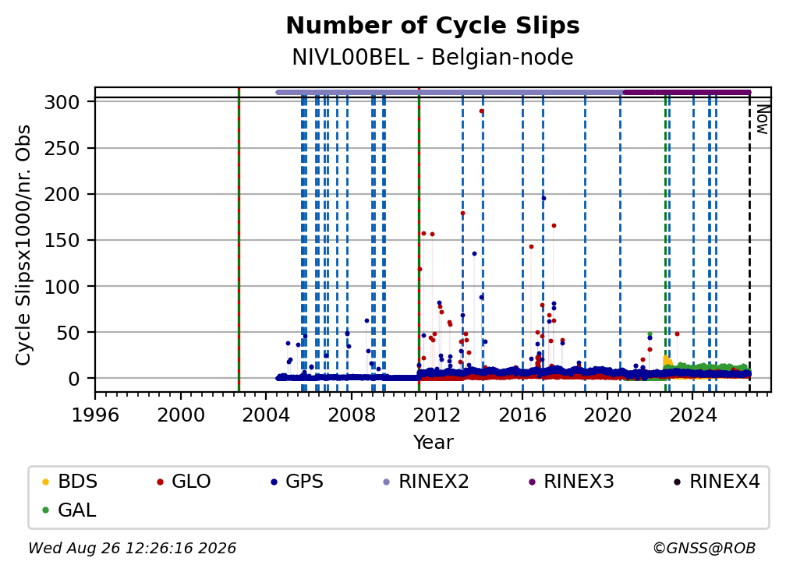Click the BDS yellow legend marker
This screenshot has width=786, height=572.
(x=45, y=482)
